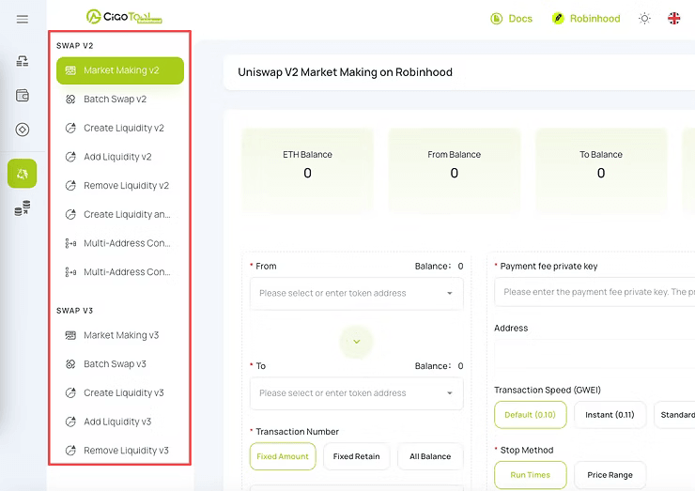Click the Remove Liquidity v3 icon
This screenshot has height=491, width=695.
tap(70, 451)
